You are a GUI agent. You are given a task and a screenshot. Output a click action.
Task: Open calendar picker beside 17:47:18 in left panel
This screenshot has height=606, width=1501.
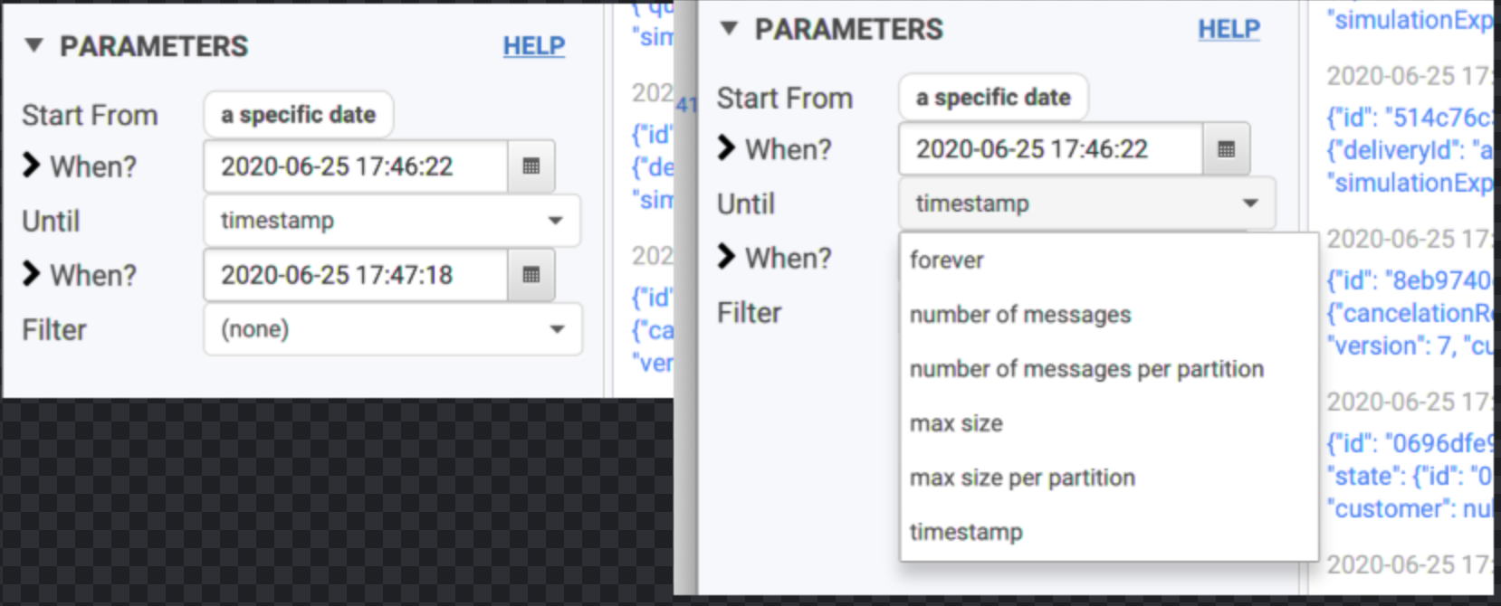tap(531, 275)
